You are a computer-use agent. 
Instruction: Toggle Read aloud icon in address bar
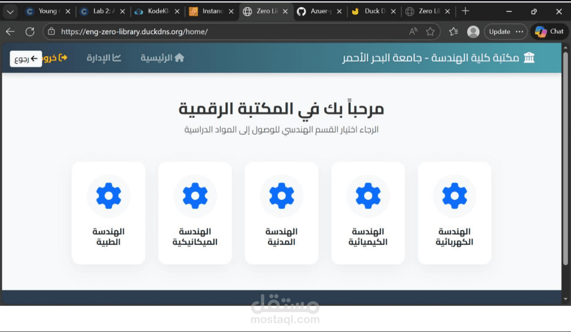pos(413,32)
